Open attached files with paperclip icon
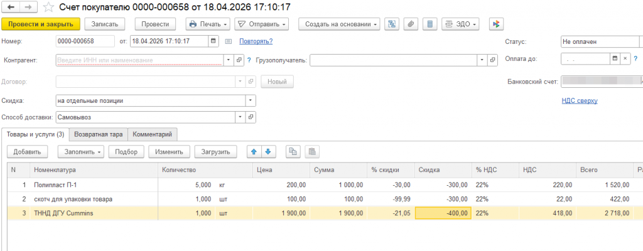Image resolution: width=643 pixels, height=251 pixels. pyautogui.click(x=411, y=24)
